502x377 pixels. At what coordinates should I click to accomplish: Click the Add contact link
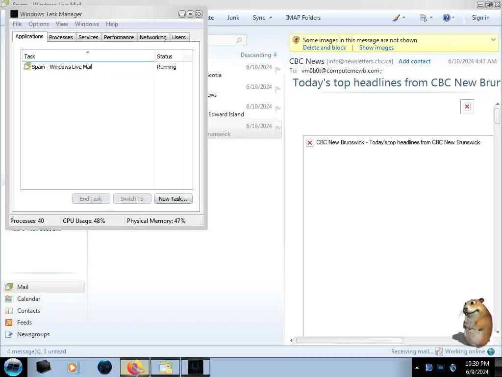pyautogui.click(x=414, y=61)
